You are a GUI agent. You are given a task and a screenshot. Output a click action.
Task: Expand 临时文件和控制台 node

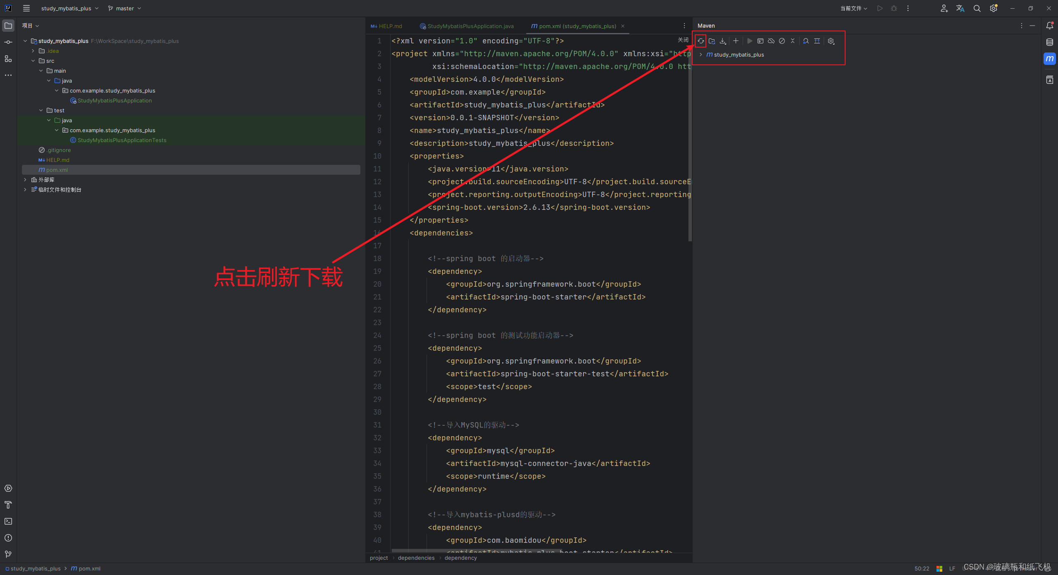pyautogui.click(x=25, y=190)
